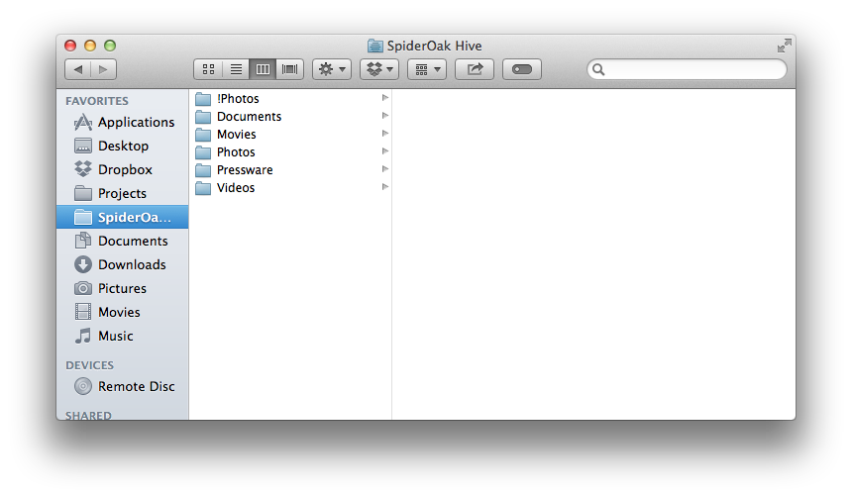Viewport: 852px width, 498px height.
Task: Click the Applications sidebar icon
Action: (82, 122)
